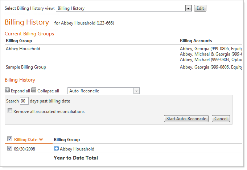Click the Expand all plus icon

(8, 91)
